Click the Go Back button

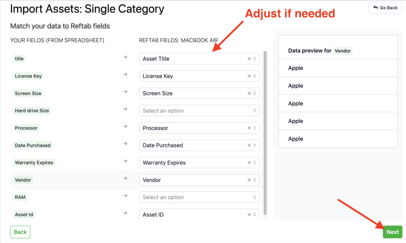(x=385, y=8)
